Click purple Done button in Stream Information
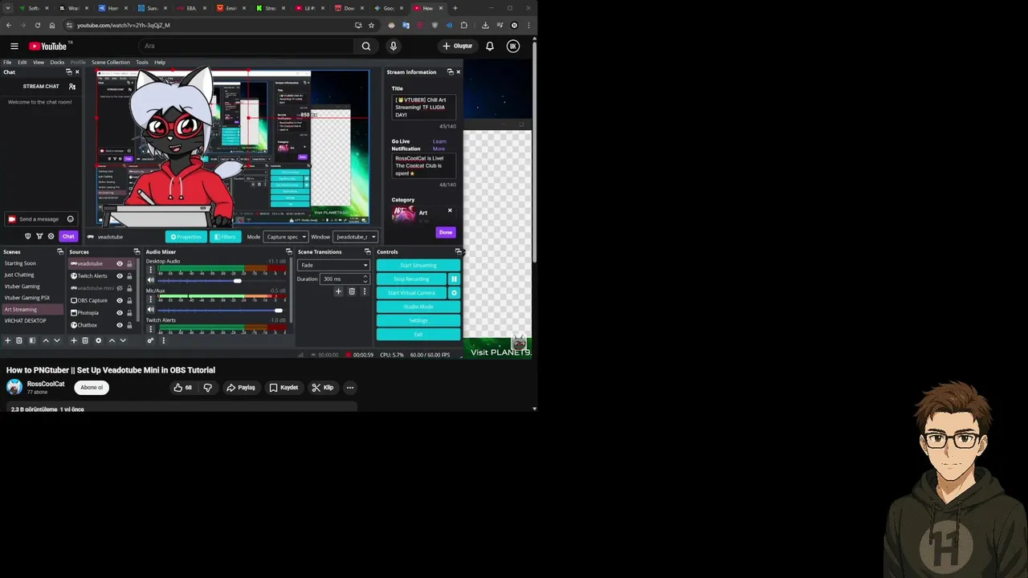1028x578 pixels. pyautogui.click(x=446, y=232)
